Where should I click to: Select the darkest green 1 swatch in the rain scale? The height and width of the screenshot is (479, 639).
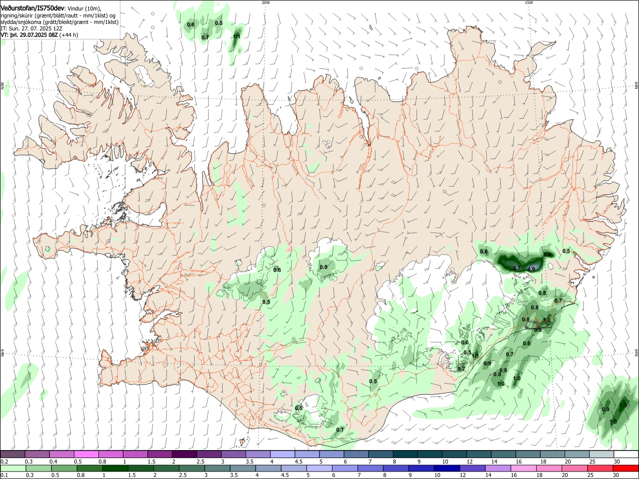coord(115,468)
